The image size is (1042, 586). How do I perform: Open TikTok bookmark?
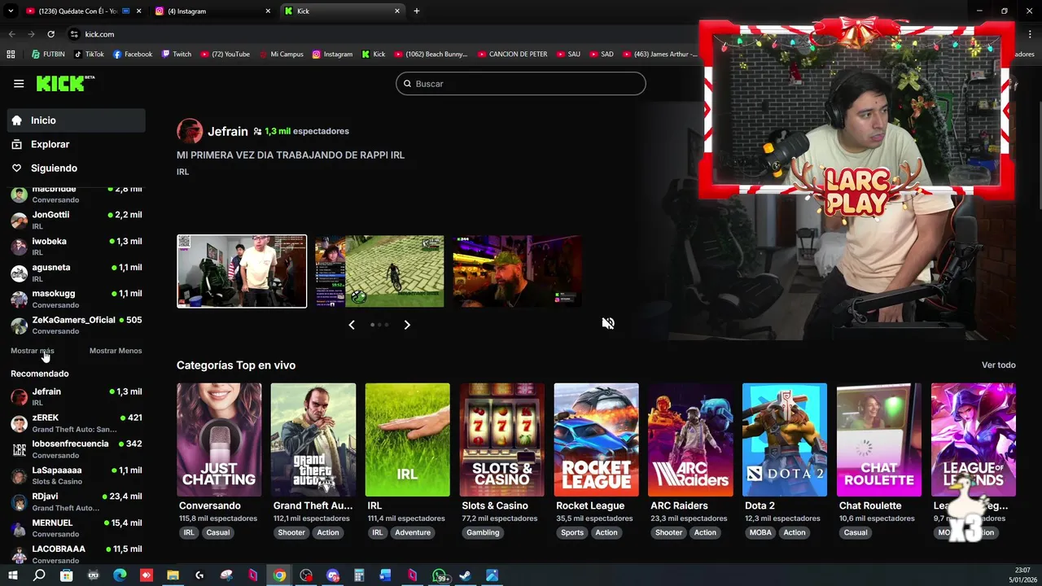89,55
